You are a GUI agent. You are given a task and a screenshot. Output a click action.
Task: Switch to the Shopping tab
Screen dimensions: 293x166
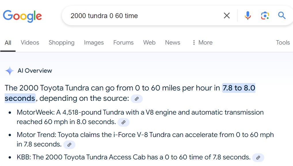[x=62, y=43]
